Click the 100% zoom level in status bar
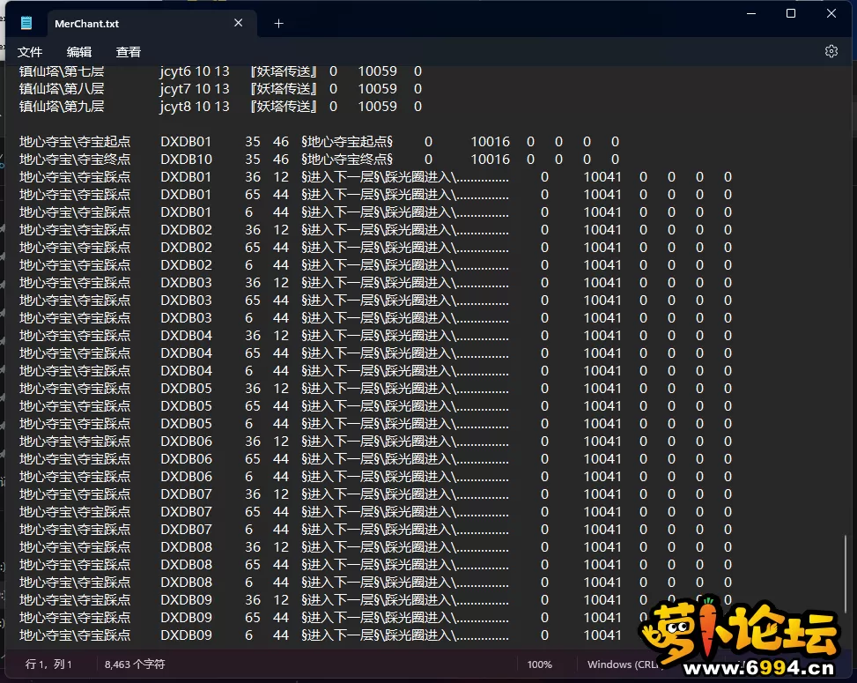The height and width of the screenshot is (683, 857). point(539,664)
